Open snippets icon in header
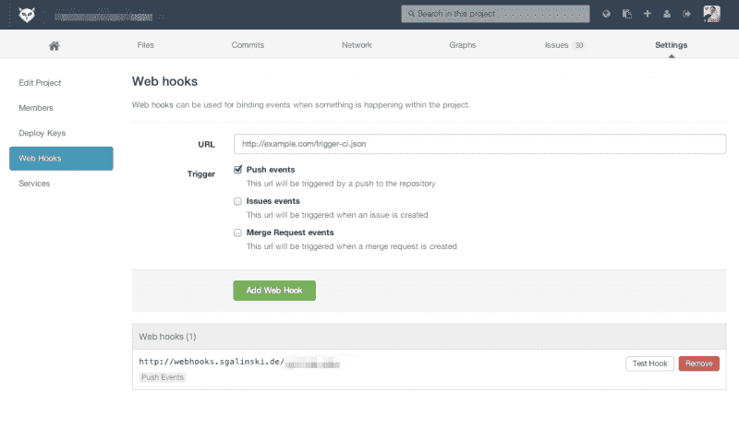 [x=627, y=14]
